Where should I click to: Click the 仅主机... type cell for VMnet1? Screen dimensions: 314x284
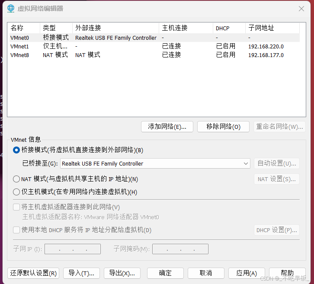[55, 46]
